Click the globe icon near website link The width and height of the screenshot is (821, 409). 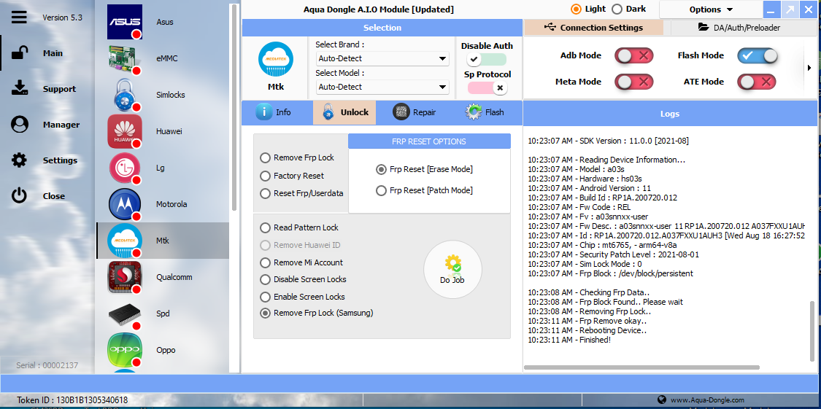[x=661, y=400]
